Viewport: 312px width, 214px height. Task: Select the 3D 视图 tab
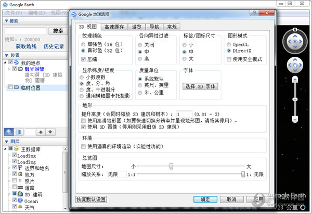coord(88,27)
